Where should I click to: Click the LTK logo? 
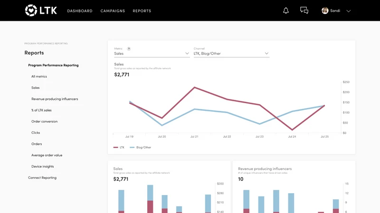tap(41, 10)
